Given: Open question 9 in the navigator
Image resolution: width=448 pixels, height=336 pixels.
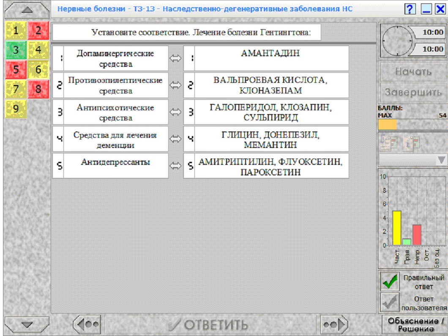Looking at the screenshot, I should pyautogui.click(x=16, y=109).
